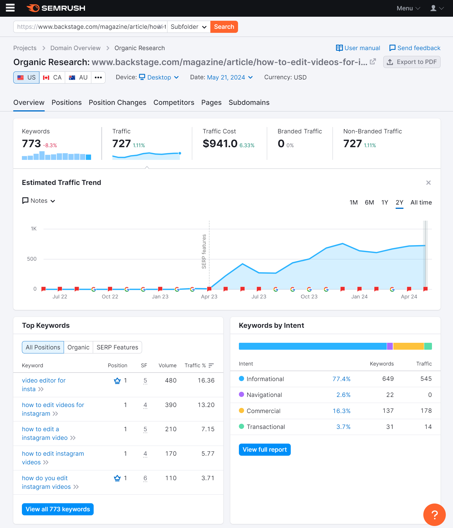Click the Google update marker near Oct 23
Image resolution: width=453 pixels, height=528 pixels.
click(x=309, y=289)
